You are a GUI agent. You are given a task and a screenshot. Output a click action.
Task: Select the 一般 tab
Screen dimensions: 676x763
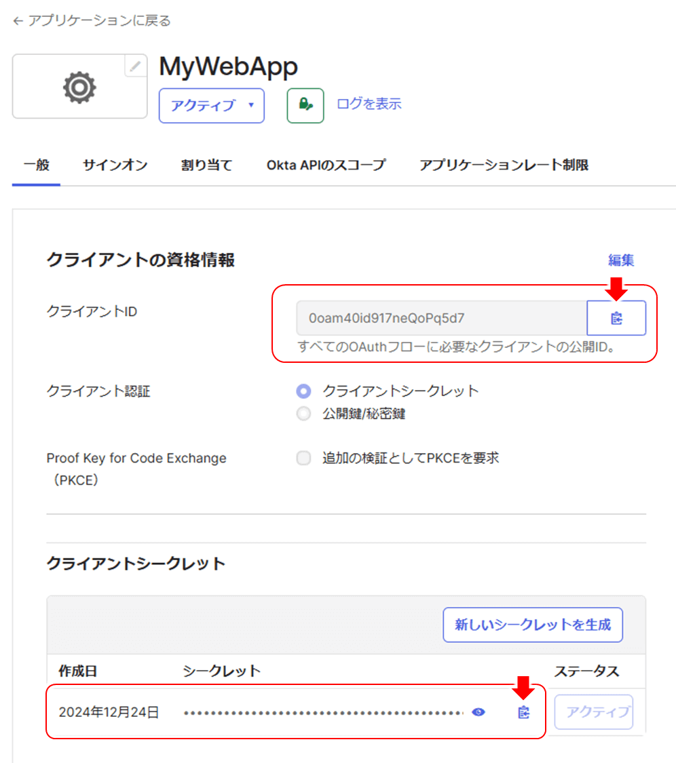(36, 165)
